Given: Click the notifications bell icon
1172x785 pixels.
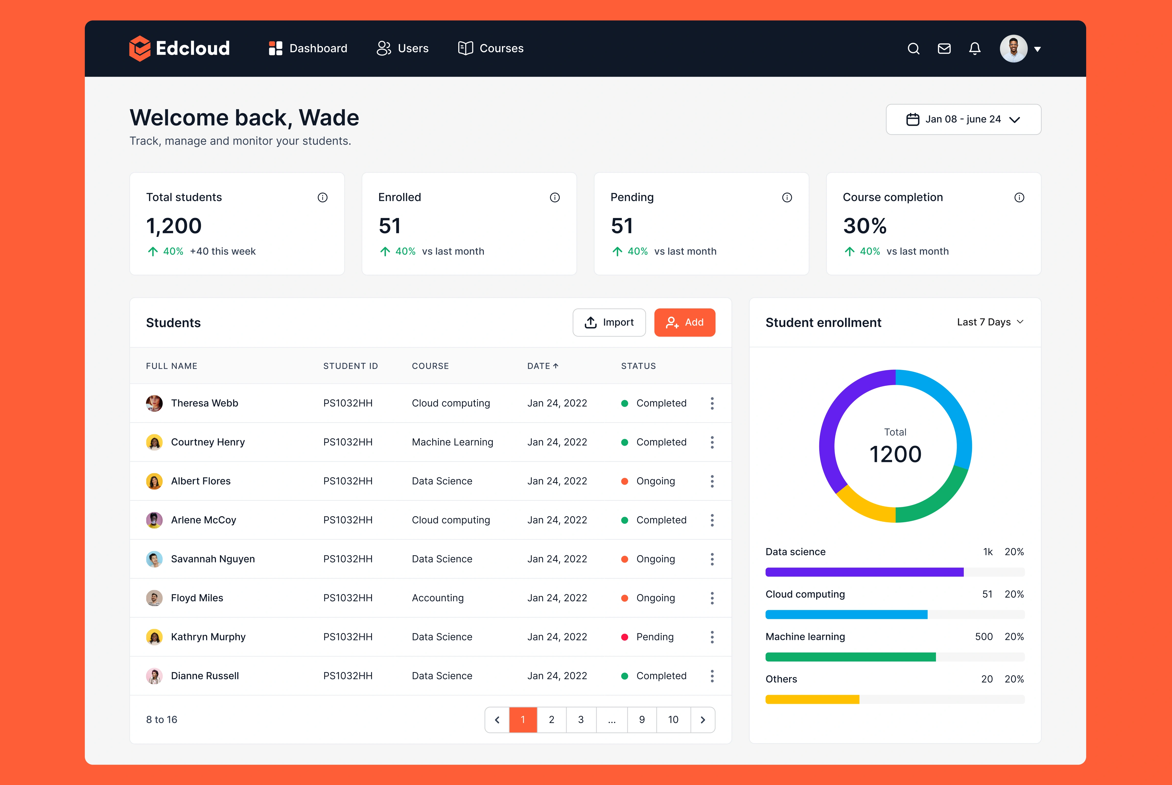Looking at the screenshot, I should (974, 49).
